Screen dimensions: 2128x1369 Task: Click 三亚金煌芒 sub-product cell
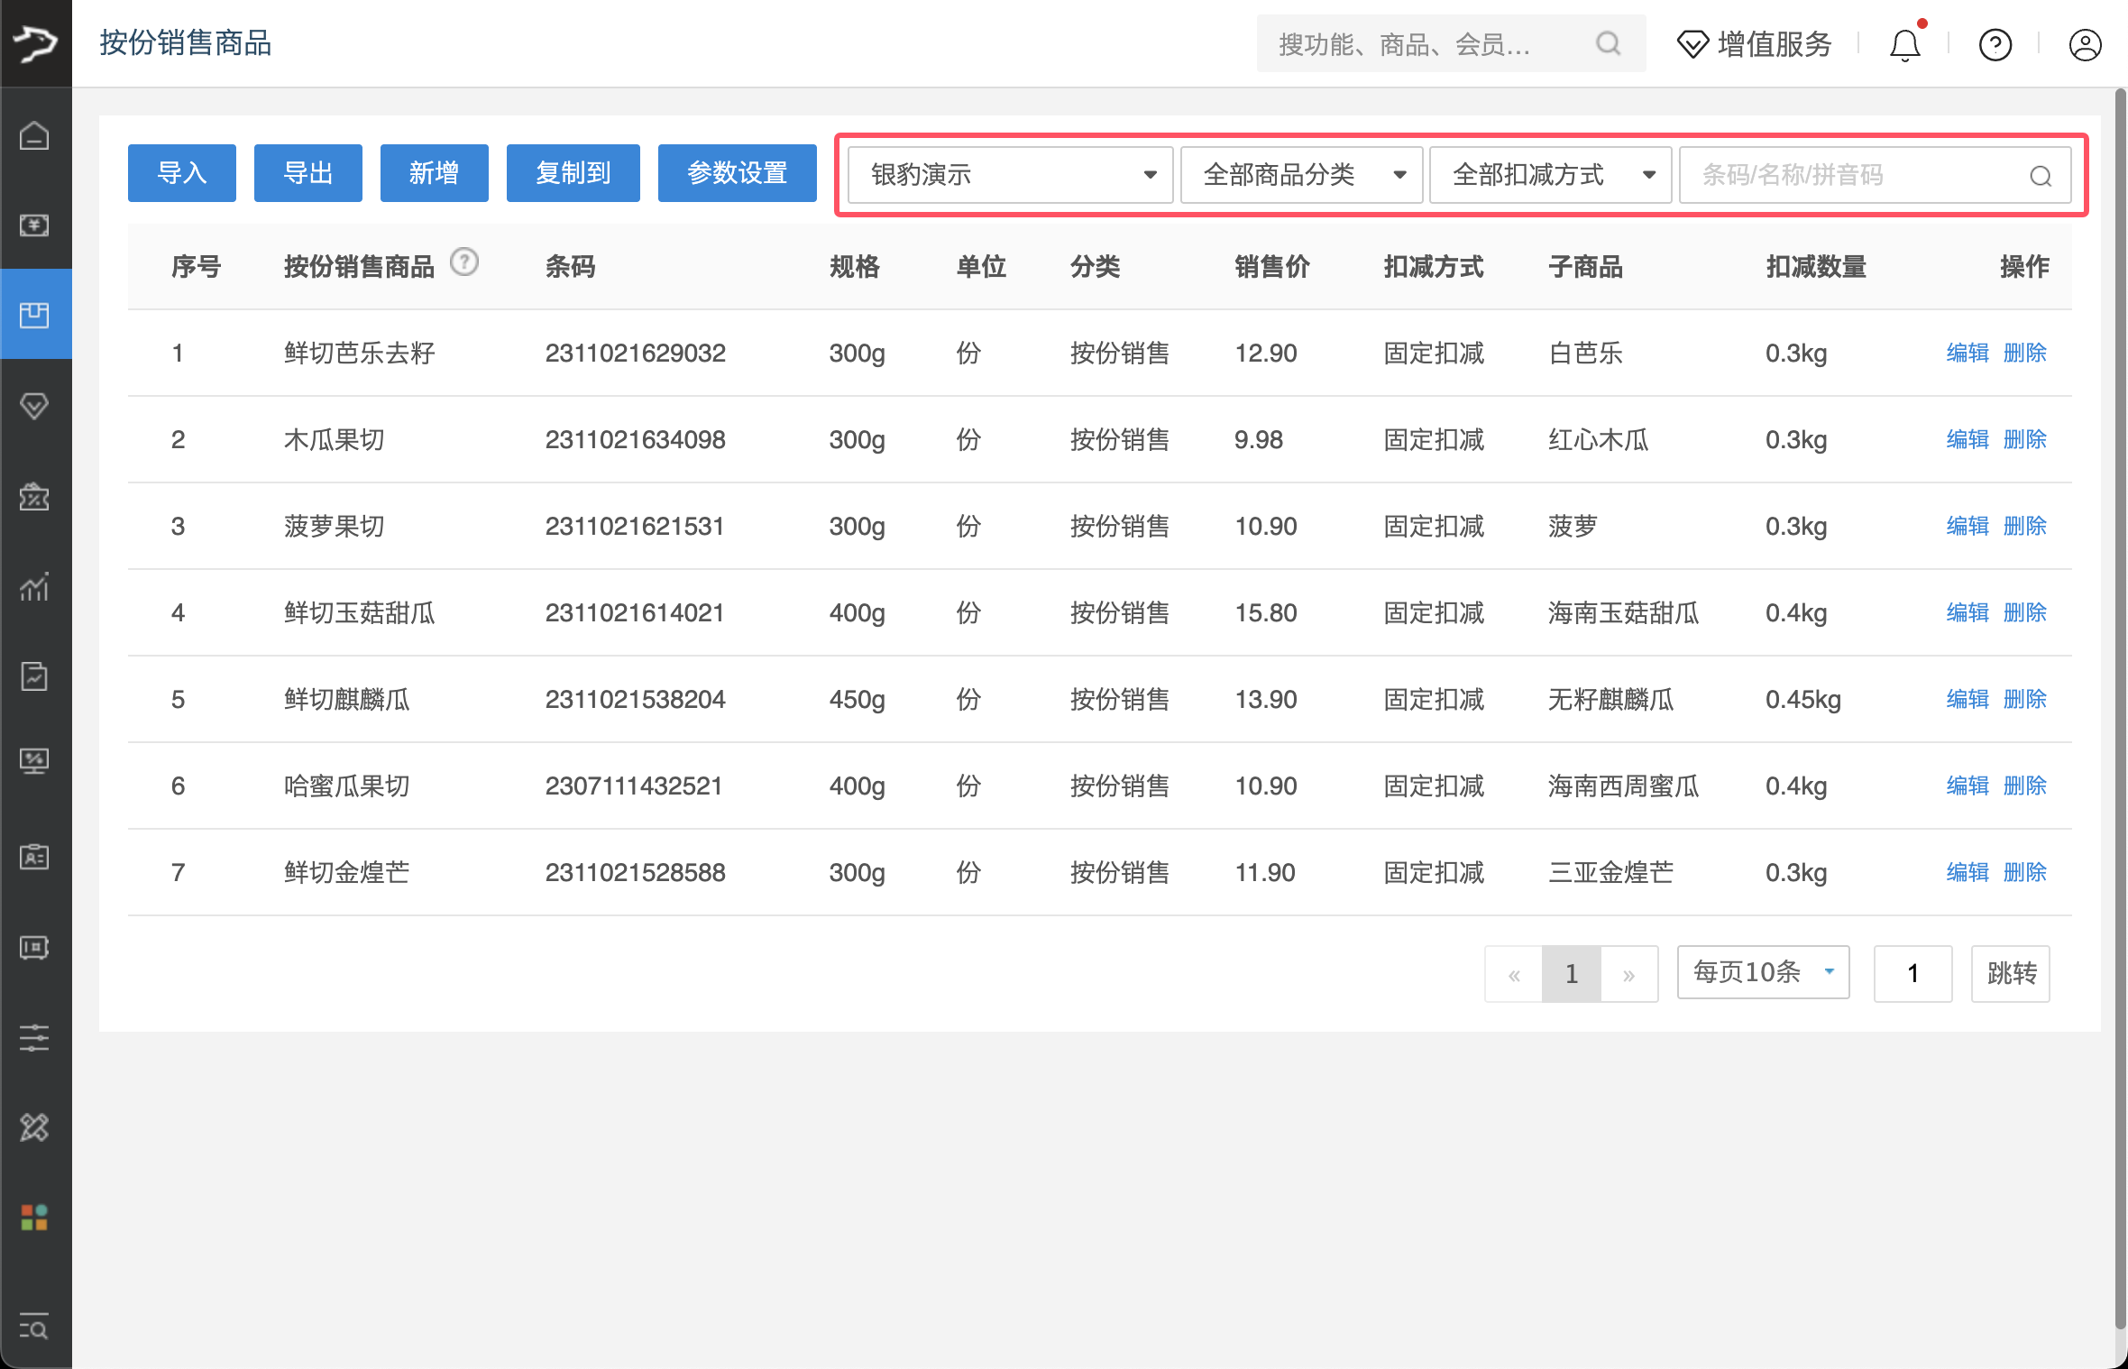(x=1610, y=872)
